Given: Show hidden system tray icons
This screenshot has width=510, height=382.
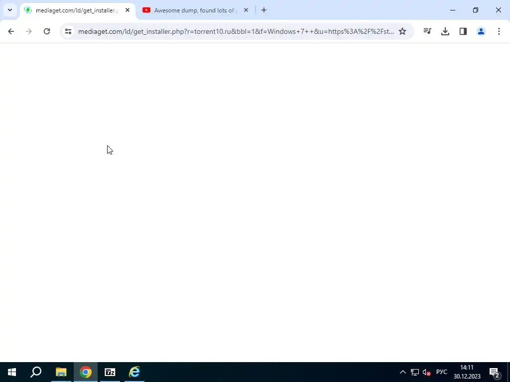Looking at the screenshot, I should click(402, 372).
